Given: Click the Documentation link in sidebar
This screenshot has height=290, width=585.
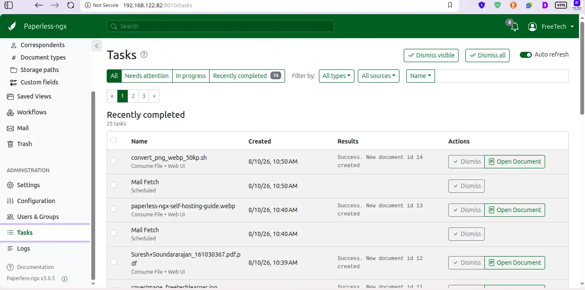Looking at the screenshot, I should tap(36, 267).
